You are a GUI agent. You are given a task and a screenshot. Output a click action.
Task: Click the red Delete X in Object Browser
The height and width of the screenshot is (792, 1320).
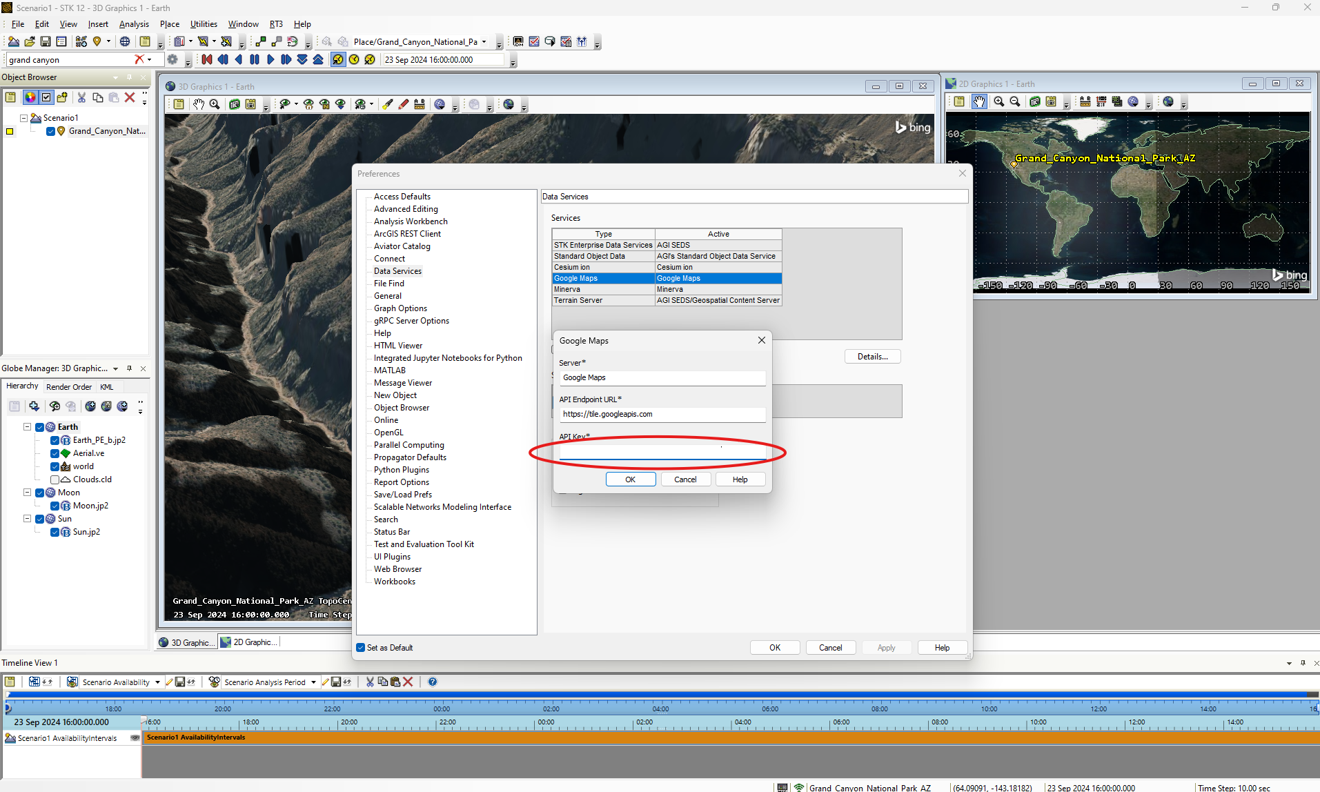(130, 97)
